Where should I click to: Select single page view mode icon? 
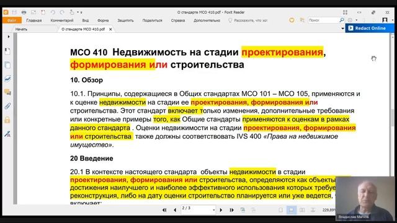click(280, 210)
